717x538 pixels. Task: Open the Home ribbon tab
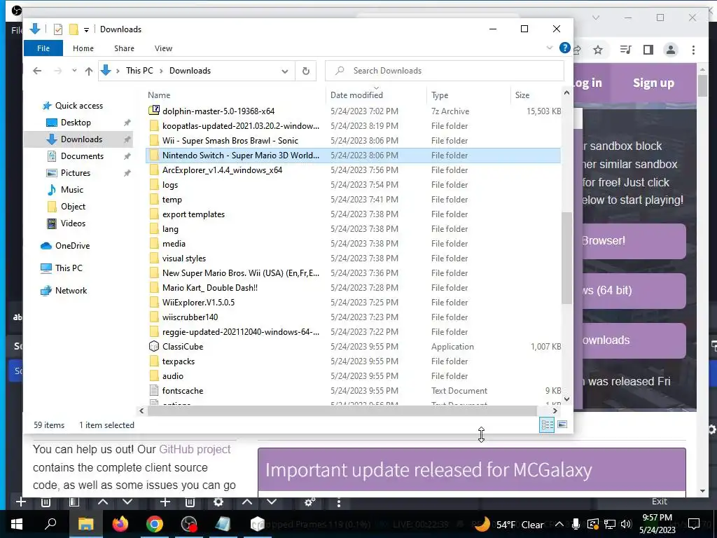pyautogui.click(x=83, y=48)
